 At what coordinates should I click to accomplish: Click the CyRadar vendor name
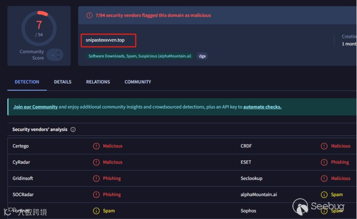(21, 162)
